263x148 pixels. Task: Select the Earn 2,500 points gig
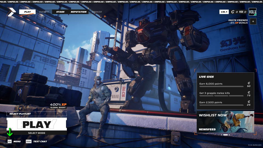tap(225, 103)
